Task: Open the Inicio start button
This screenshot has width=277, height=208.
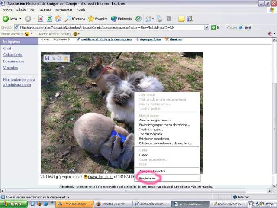Action: coord(14,204)
